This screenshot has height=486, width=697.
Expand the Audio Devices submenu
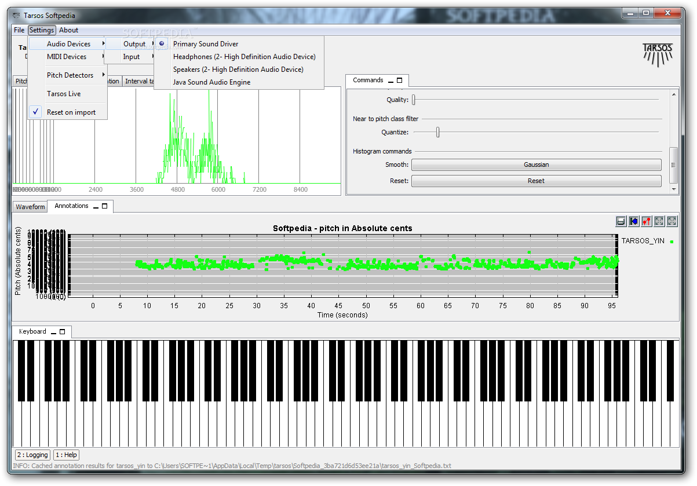68,44
